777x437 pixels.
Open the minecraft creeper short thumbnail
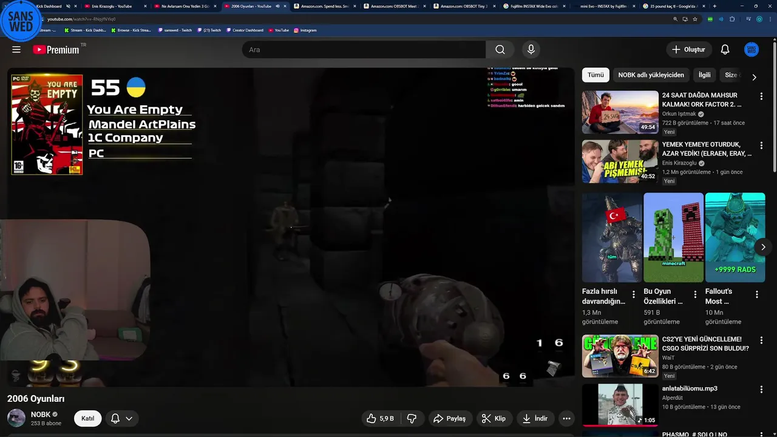(673, 237)
